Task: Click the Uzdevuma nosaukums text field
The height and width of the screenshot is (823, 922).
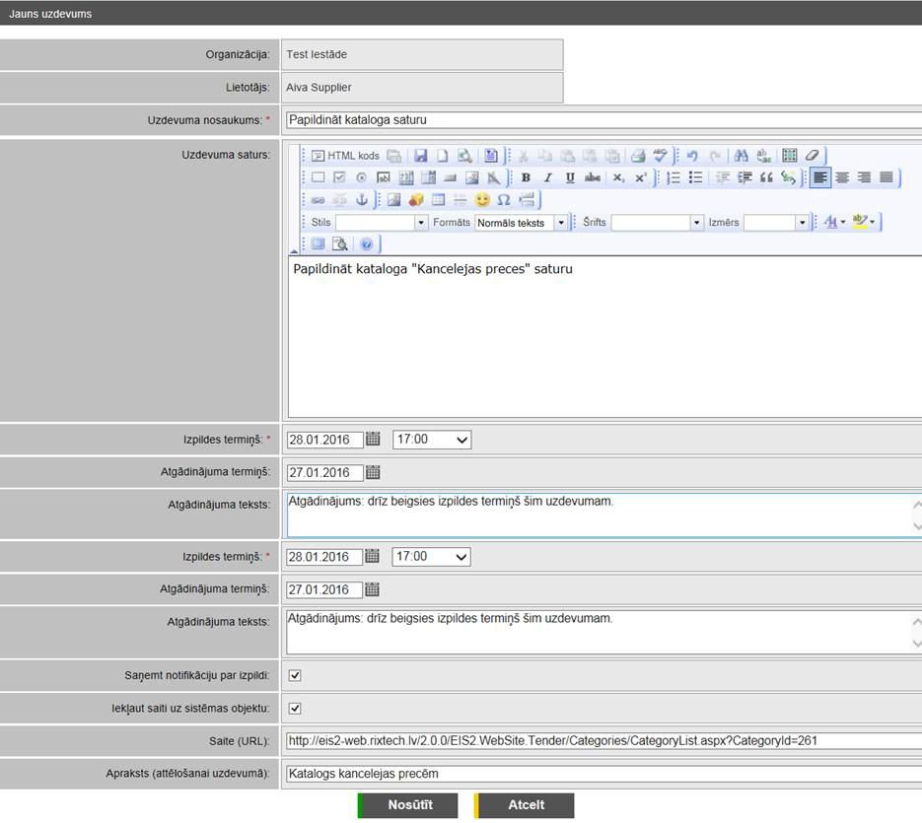Action: [602, 120]
